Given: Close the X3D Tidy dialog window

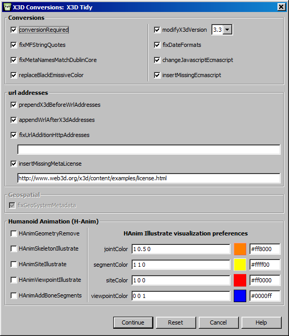Looking at the screenshot, I should click(x=281, y=7).
